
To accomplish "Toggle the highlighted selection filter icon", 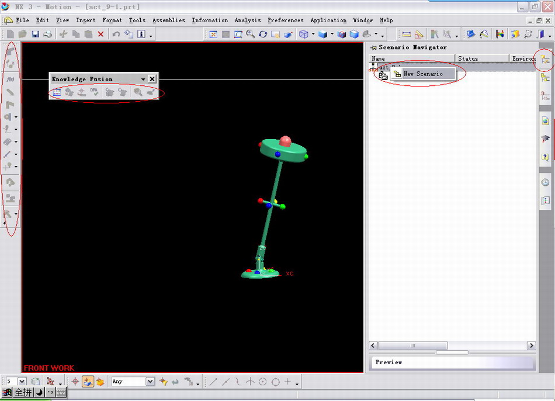I will (x=88, y=382).
